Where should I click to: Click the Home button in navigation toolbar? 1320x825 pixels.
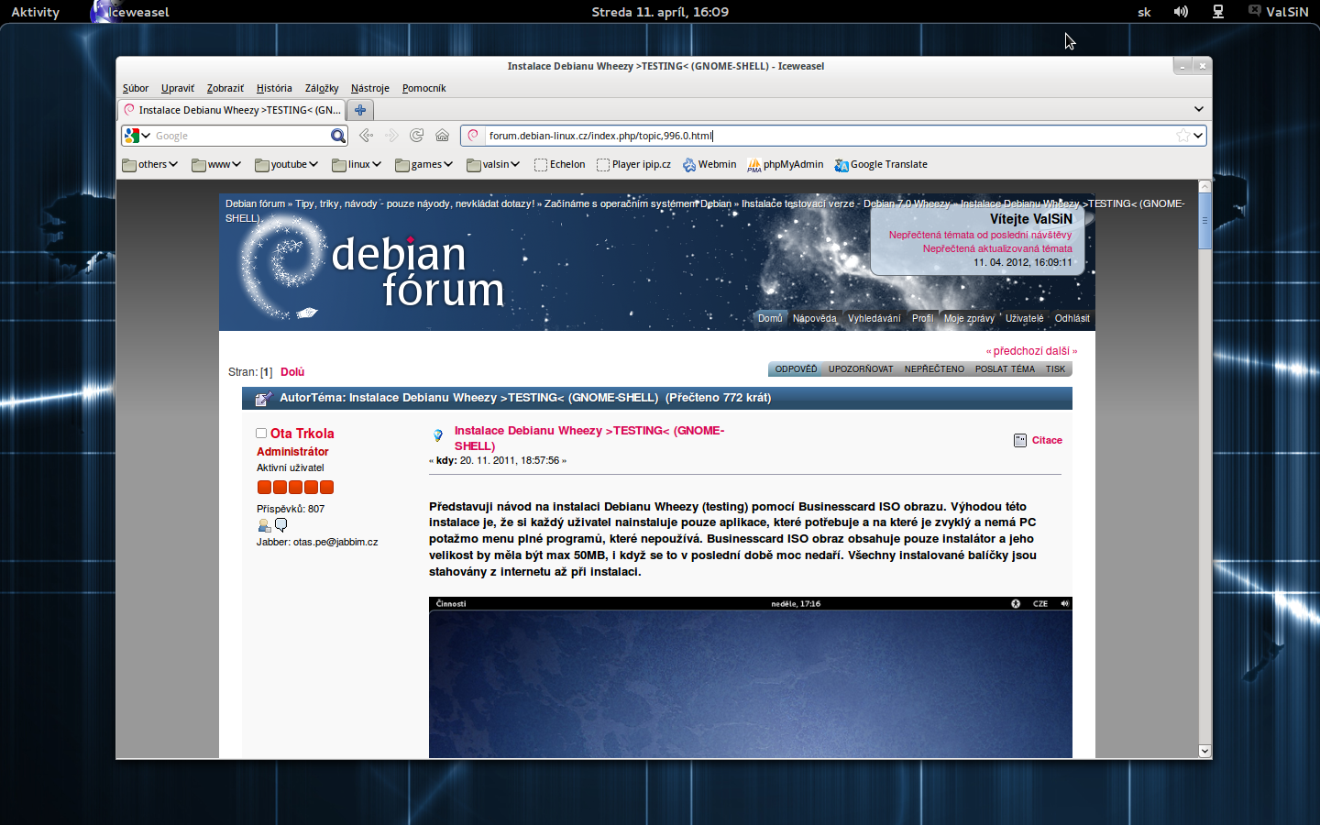pyautogui.click(x=442, y=136)
